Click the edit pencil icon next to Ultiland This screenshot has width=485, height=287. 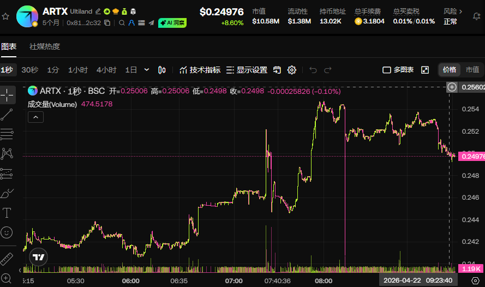point(98,11)
